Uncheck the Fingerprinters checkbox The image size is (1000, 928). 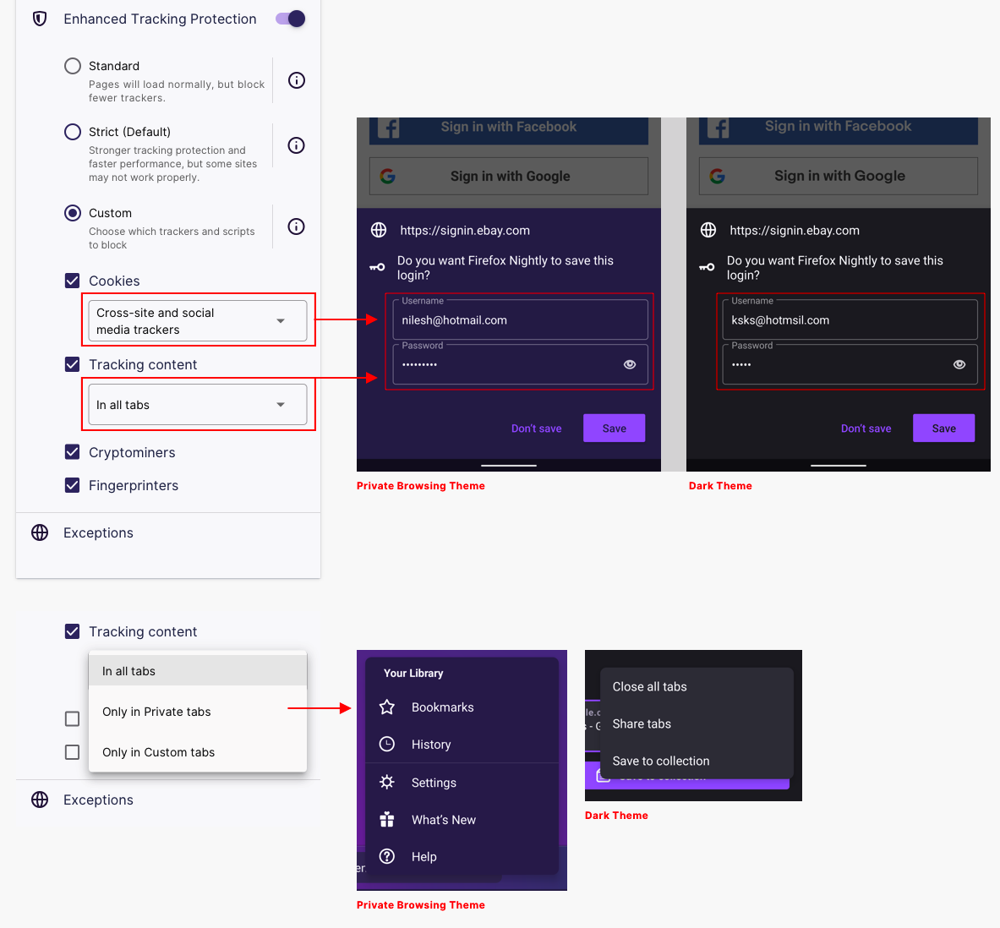coord(72,485)
